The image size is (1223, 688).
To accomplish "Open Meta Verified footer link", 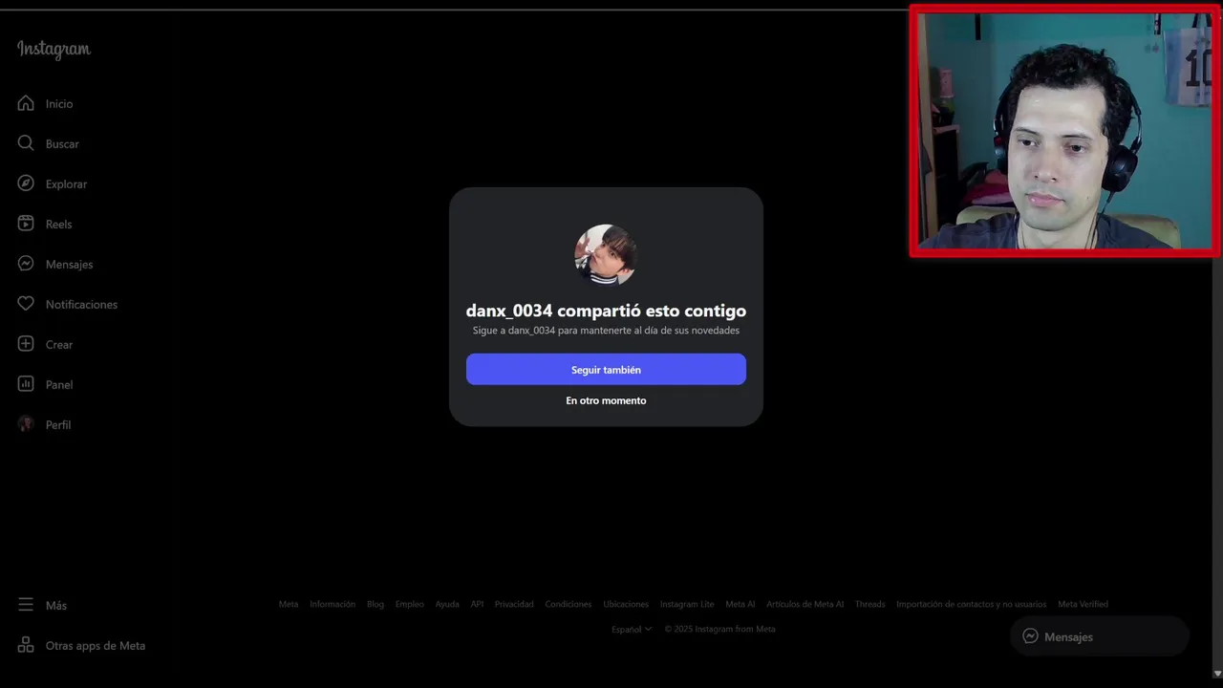I will tap(1083, 604).
